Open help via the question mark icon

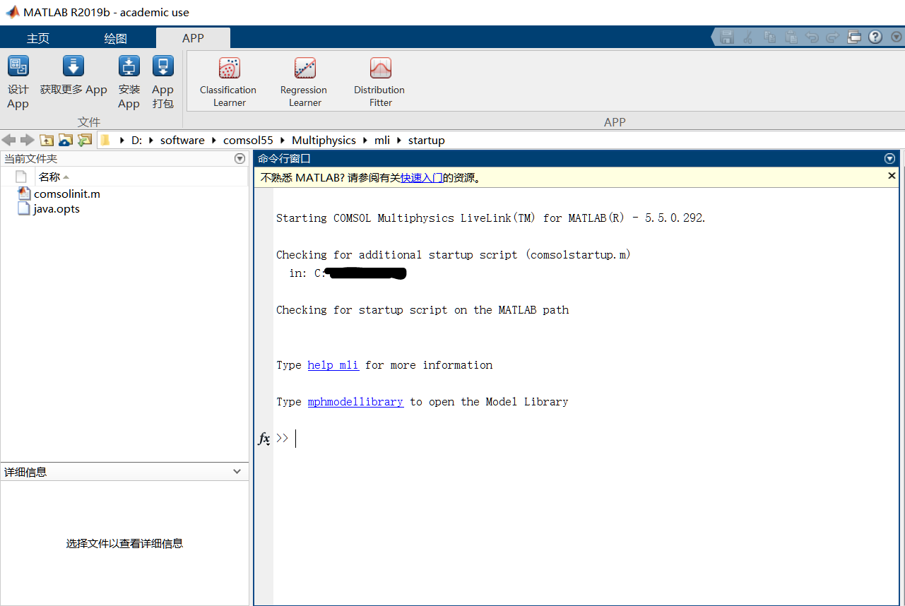(x=875, y=37)
